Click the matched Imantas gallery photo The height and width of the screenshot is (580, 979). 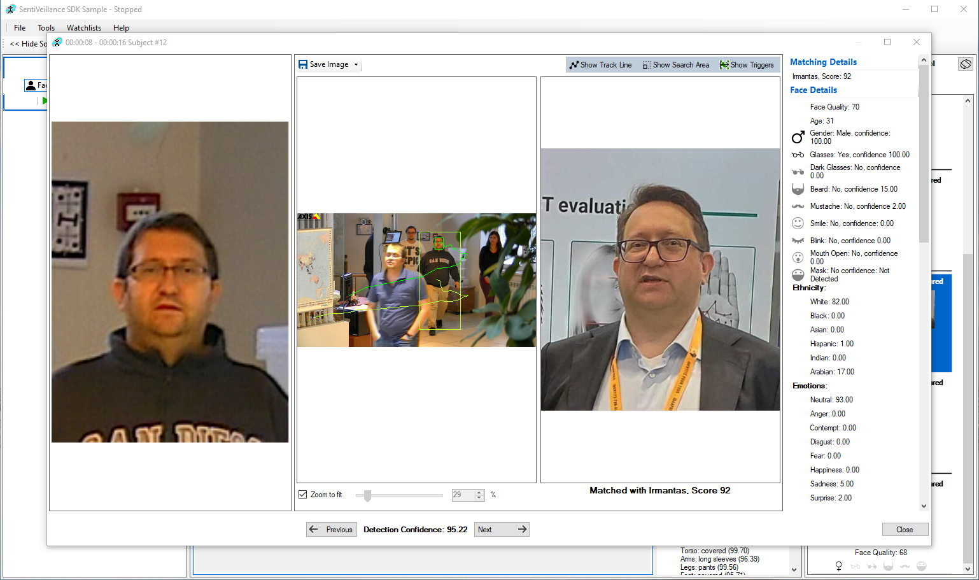click(660, 279)
